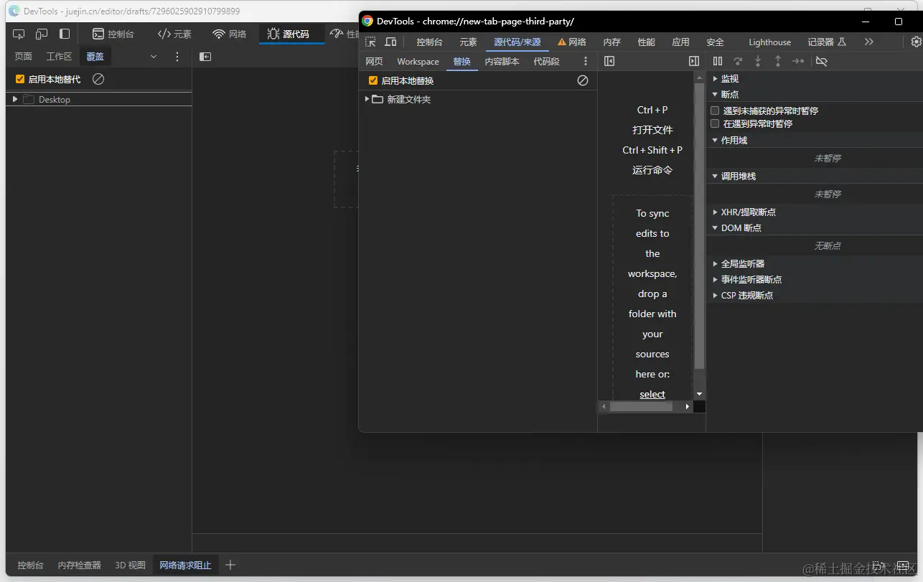
Task: Click the step into icon
Action: pos(757,62)
